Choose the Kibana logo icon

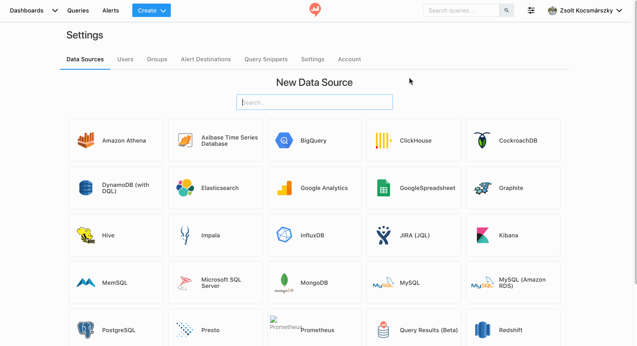(x=482, y=235)
